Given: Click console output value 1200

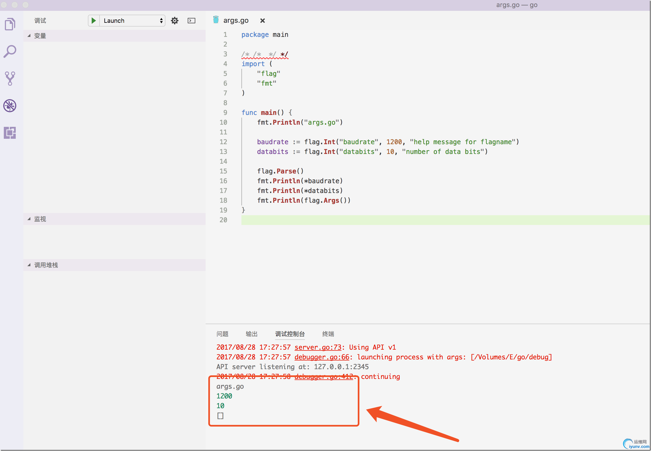Looking at the screenshot, I should (x=224, y=396).
